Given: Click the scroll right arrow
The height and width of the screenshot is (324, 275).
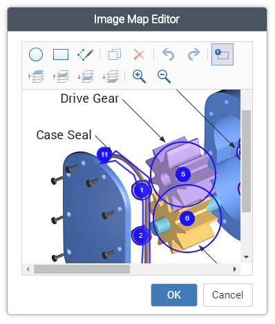Looking at the screenshot, I should click(x=235, y=269).
